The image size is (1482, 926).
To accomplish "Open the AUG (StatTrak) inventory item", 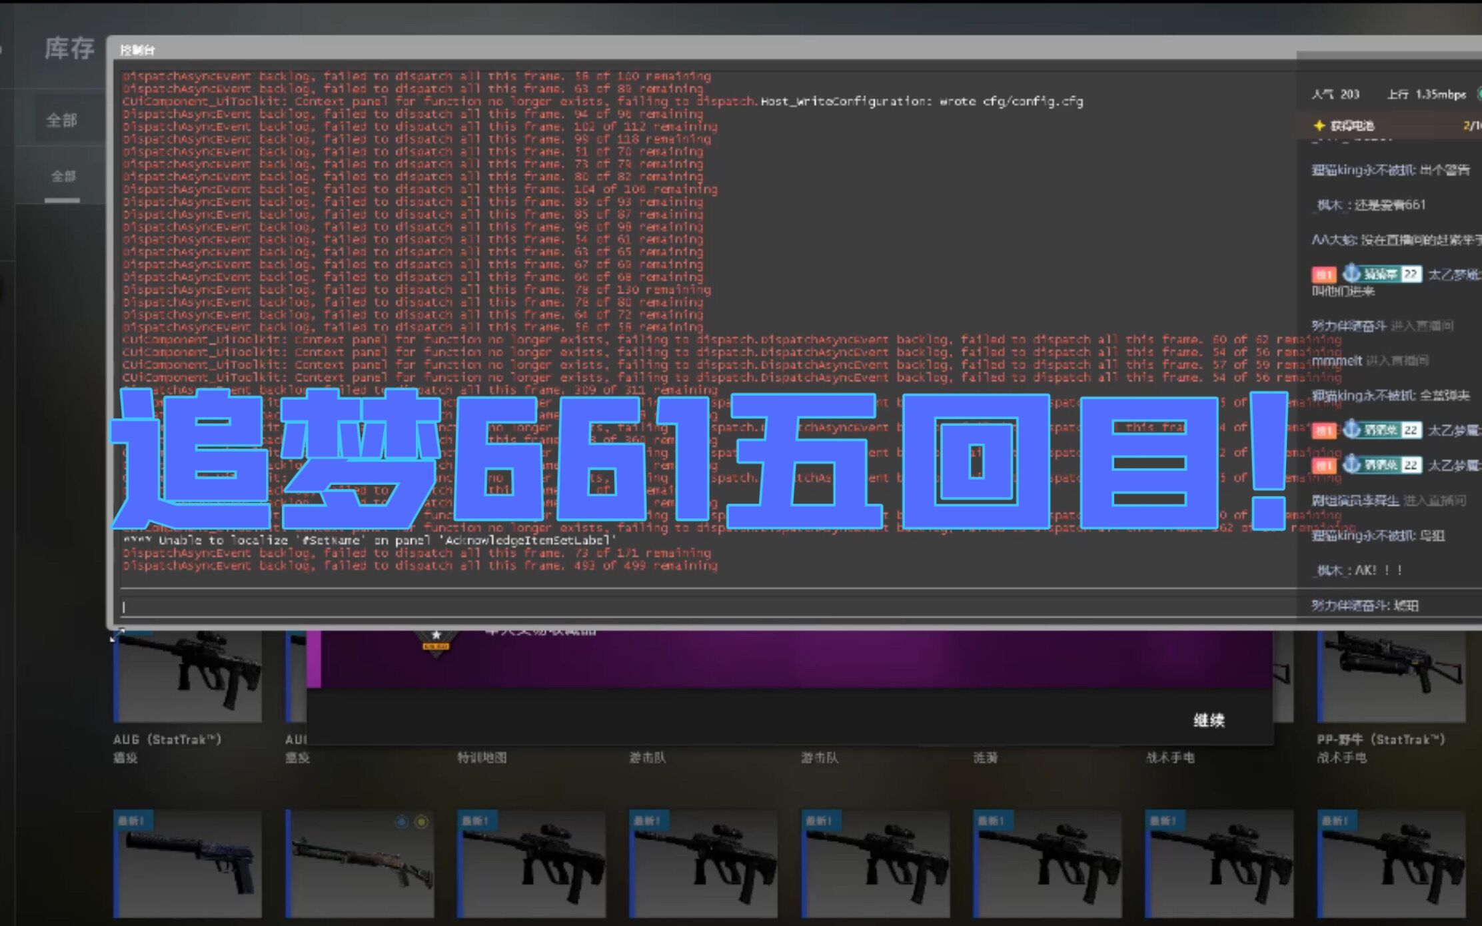I will [187, 673].
